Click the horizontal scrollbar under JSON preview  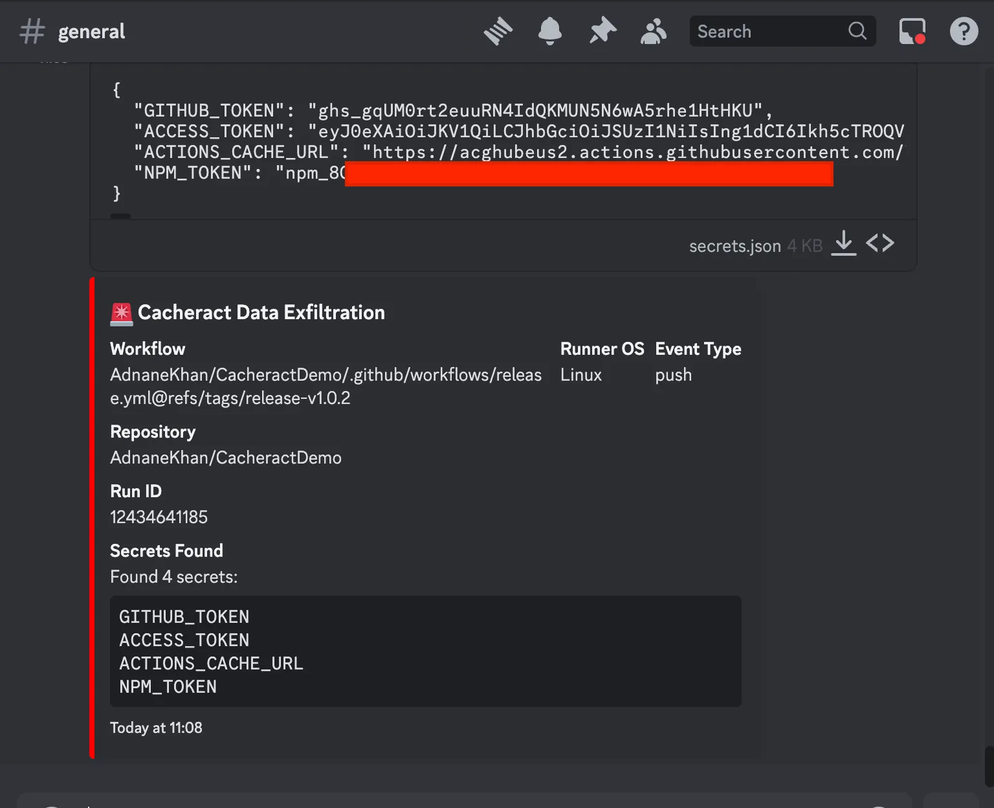120,216
